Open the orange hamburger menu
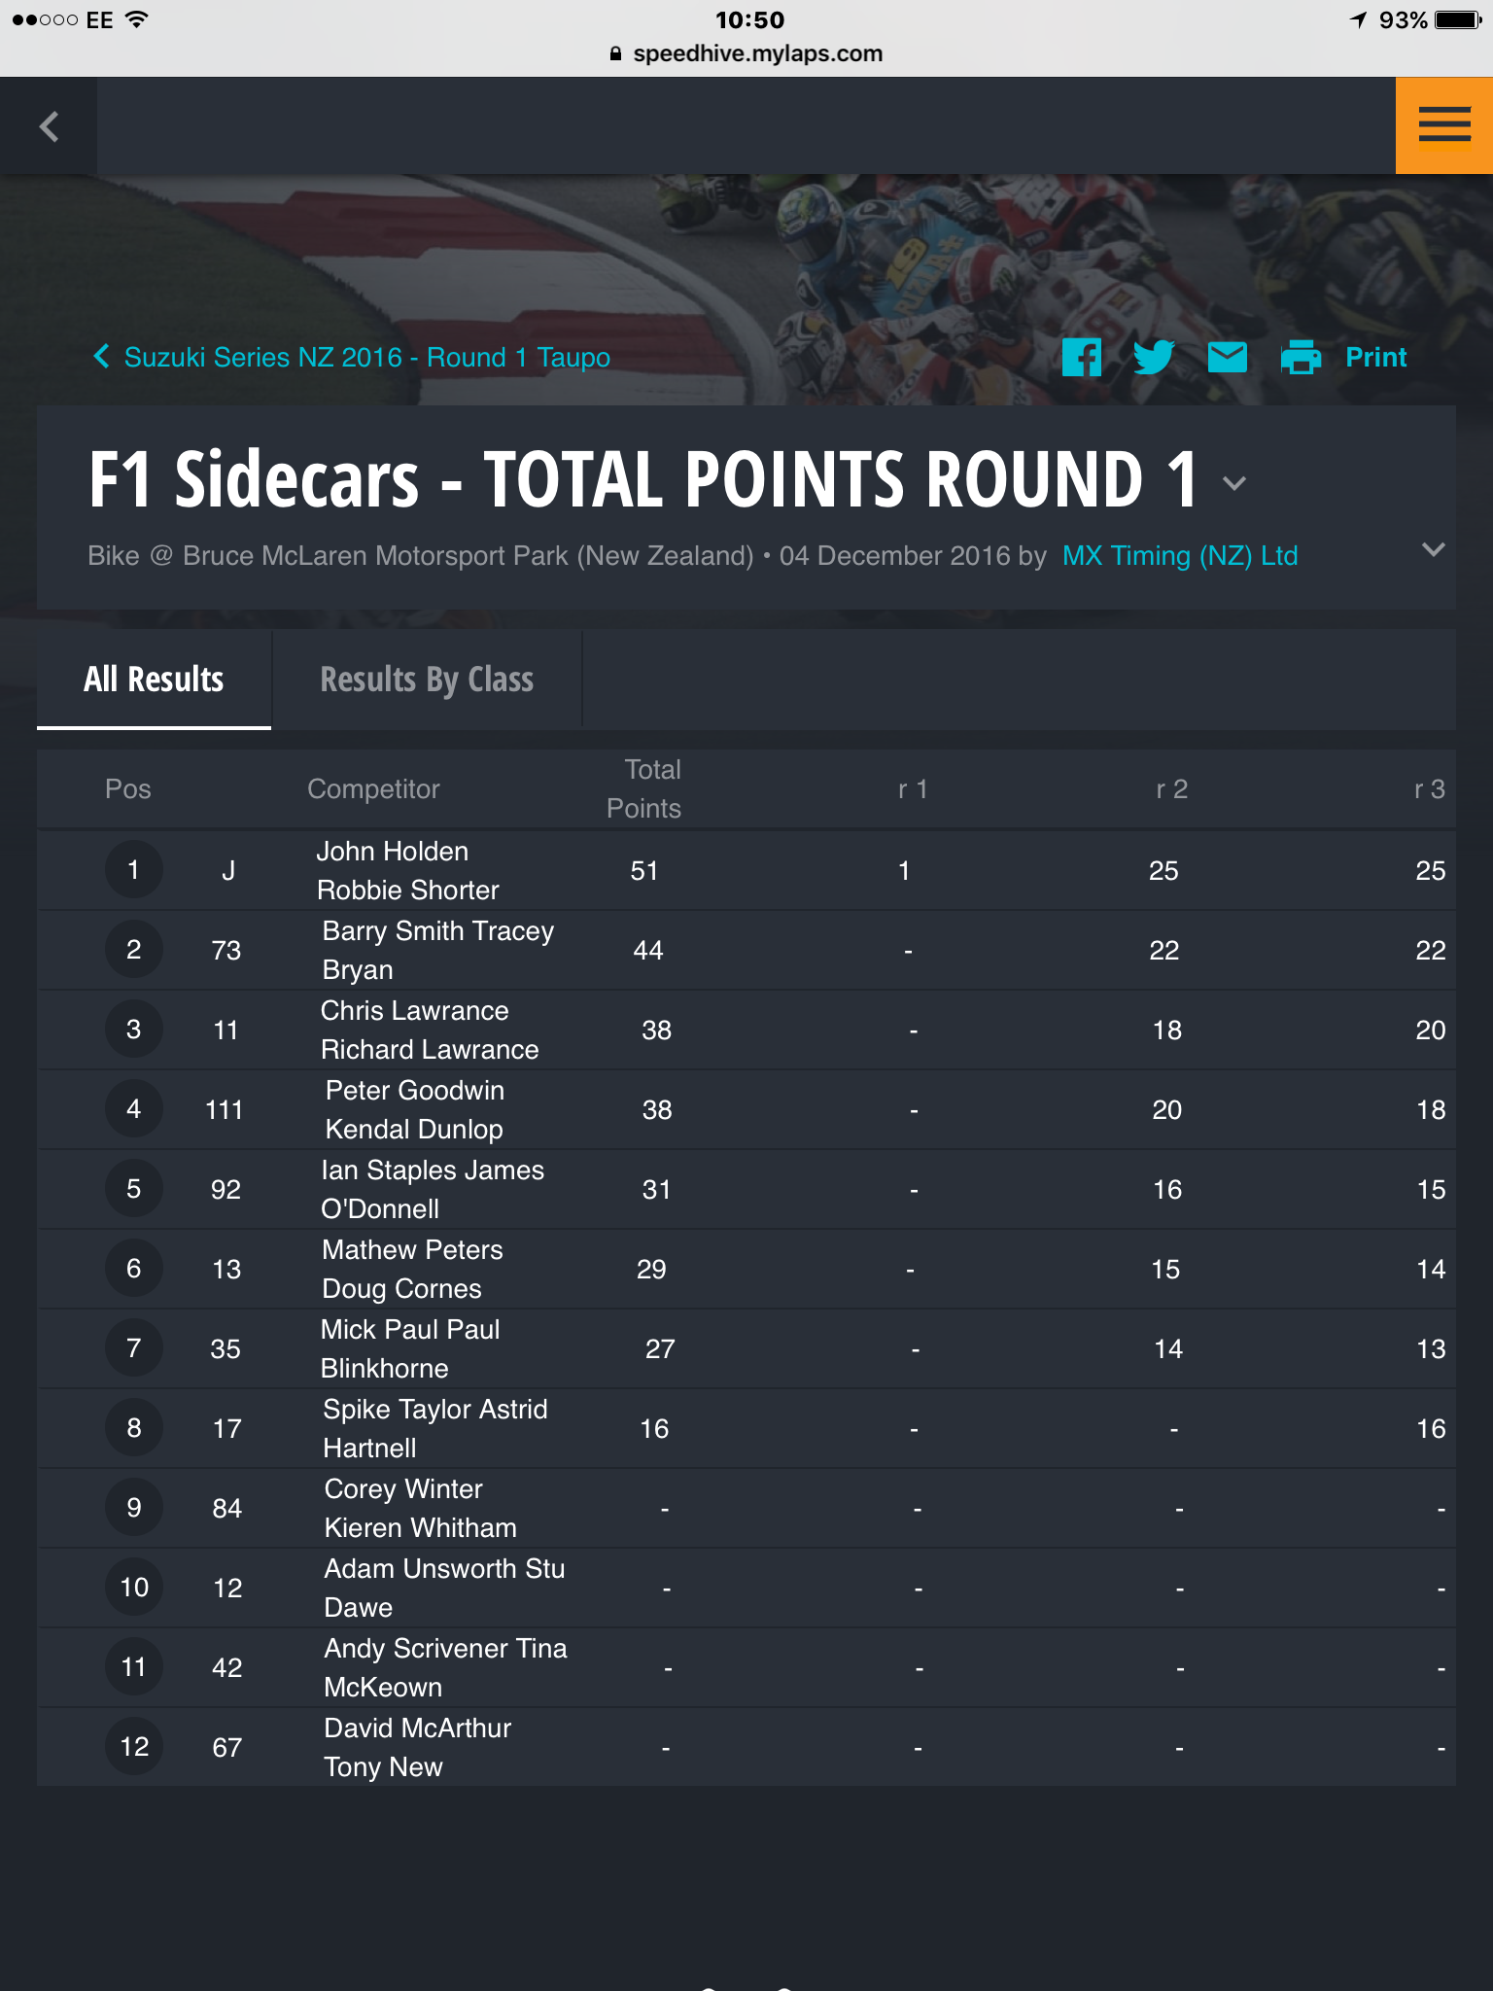Image resolution: width=1493 pixels, height=1991 pixels. tap(1443, 125)
